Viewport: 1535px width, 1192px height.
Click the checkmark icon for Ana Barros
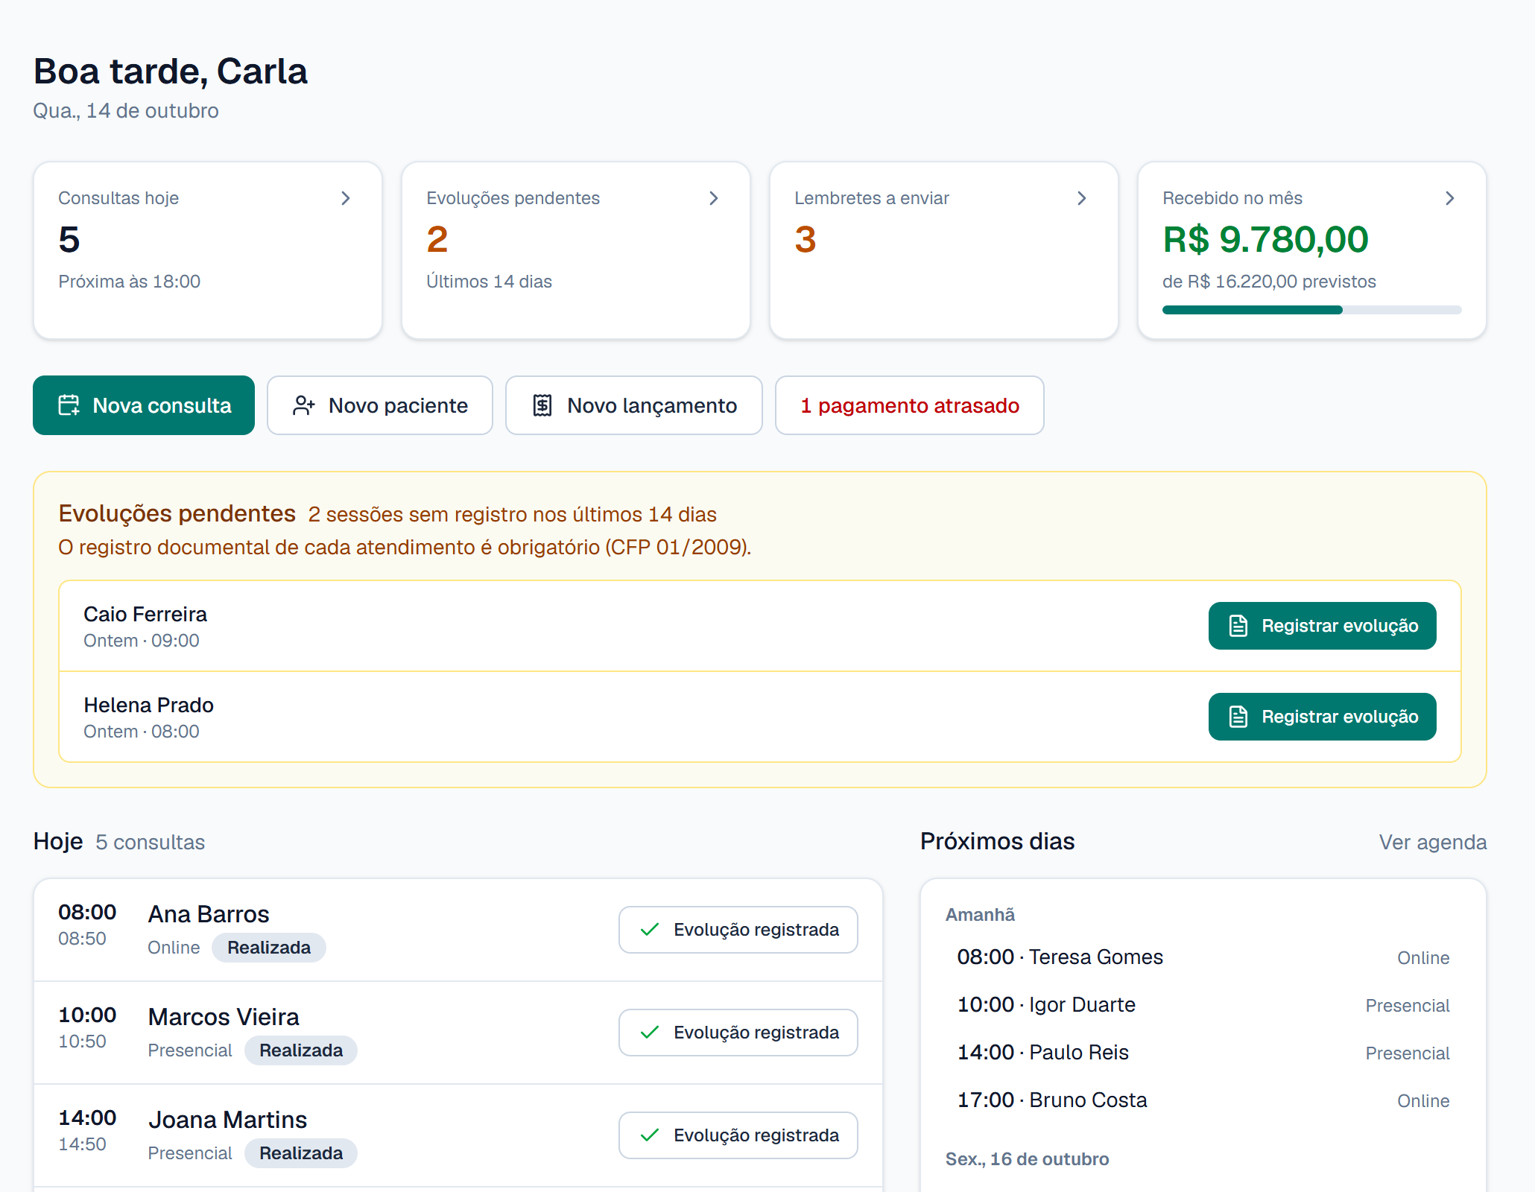[650, 930]
